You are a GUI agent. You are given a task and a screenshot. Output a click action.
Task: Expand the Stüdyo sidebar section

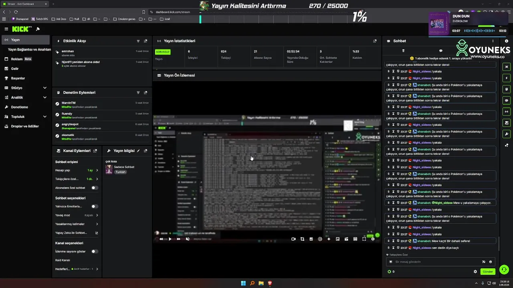45,88
